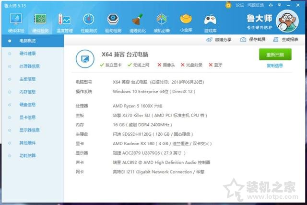The width and height of the screenshot is (307, 205).
Task: Click AMD Radeon RX 580 graphics value
Action: 162,144
